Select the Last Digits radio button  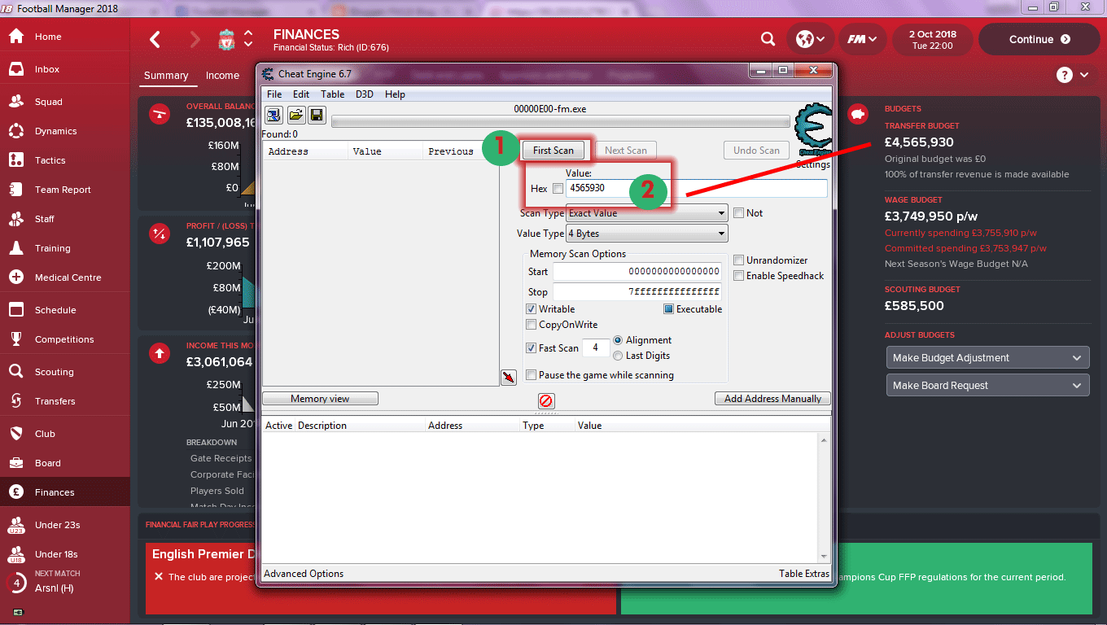tap(618, 356)
